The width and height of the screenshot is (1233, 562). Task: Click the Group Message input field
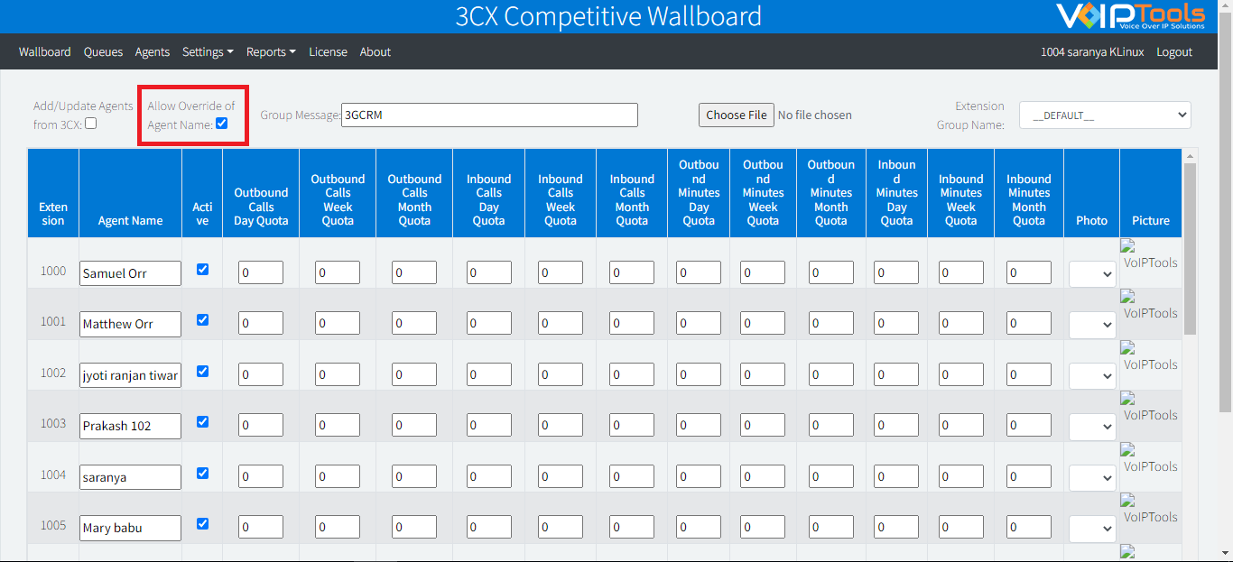click(x=489, y=115)
